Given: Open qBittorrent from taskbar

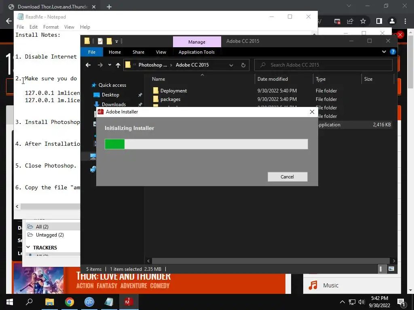Looking at the screenshot, I should (89, 302).
